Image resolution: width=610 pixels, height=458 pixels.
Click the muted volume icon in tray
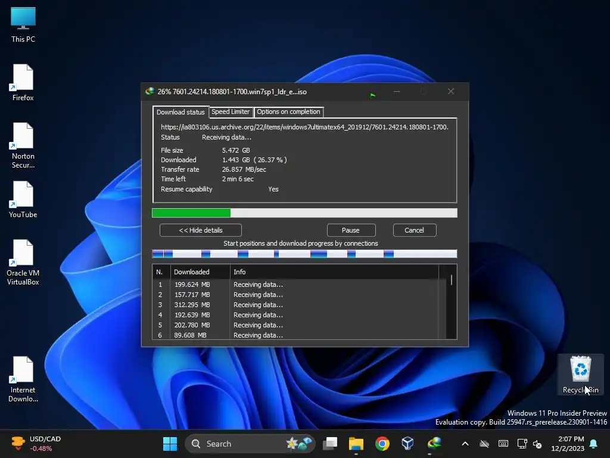point(537,444)
